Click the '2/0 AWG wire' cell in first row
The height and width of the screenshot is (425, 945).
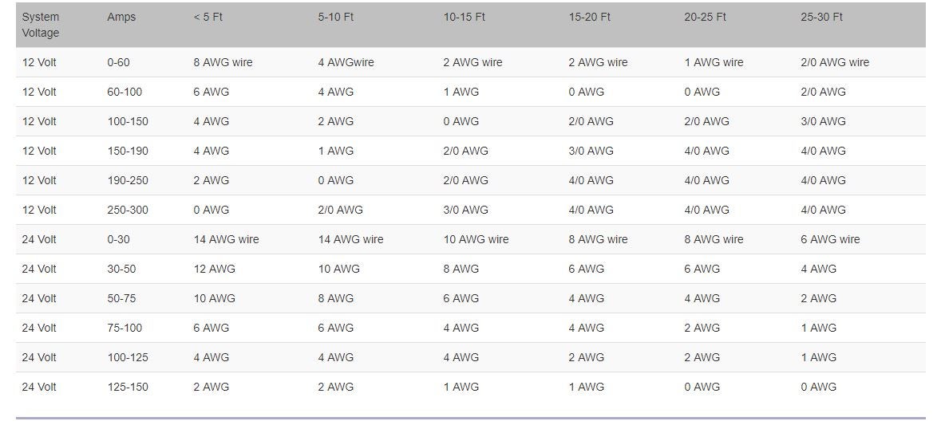pyautogui.click(x=835, y=62)
